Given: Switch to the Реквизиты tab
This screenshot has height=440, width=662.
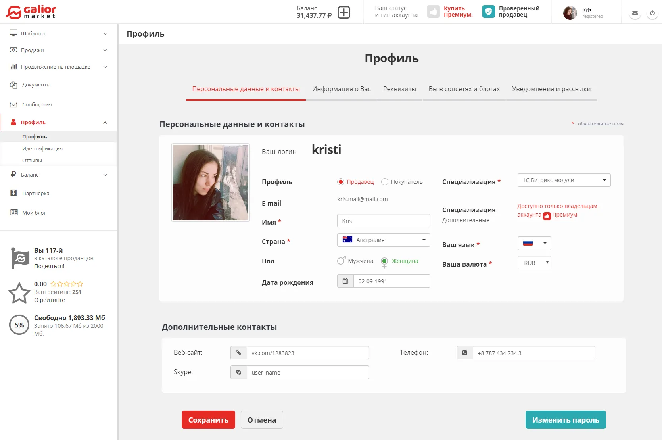Looking at the screenshot, I should (x=399, y=89).
